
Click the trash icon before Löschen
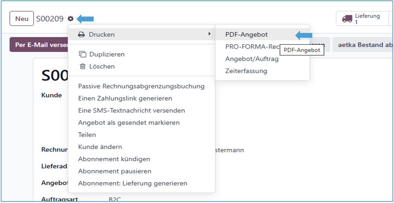point(82,67)
